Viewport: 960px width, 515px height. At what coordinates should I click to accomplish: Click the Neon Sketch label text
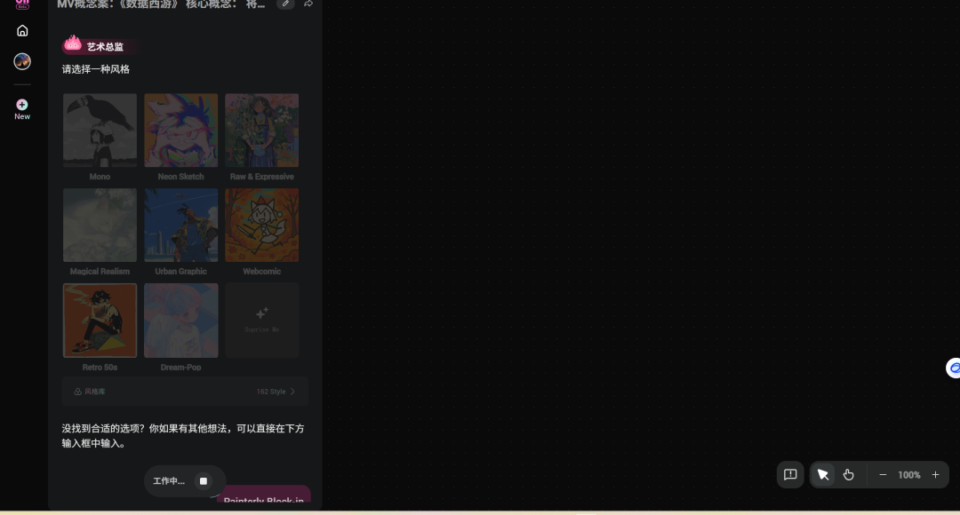(180, 177)
